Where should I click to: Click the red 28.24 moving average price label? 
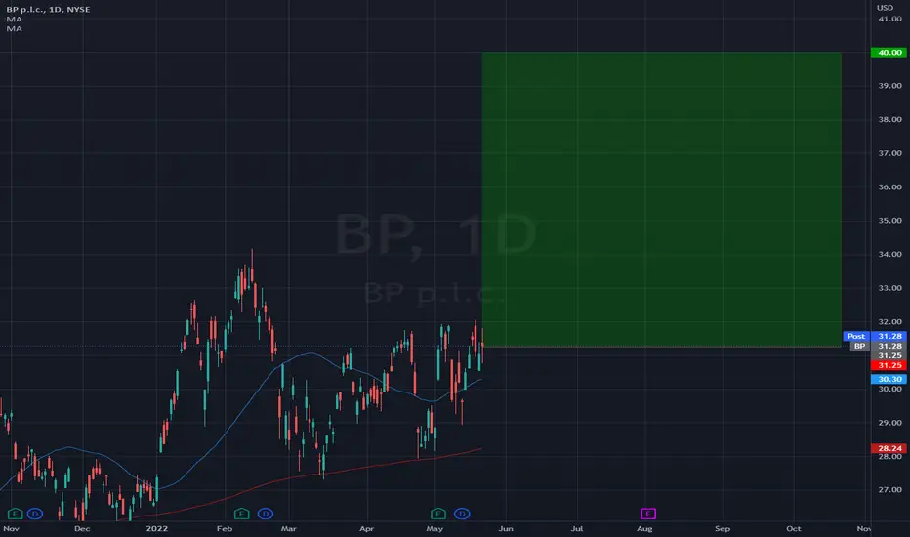(x=889, y=448)
